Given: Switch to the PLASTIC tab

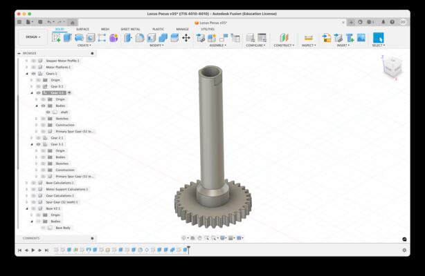Looking at the screenshot, I should point(159,29).
